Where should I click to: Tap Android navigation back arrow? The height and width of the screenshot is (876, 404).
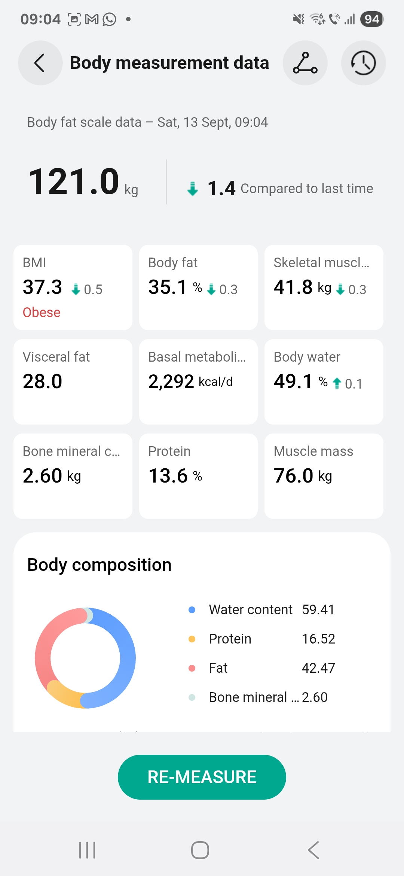coord(313,850)
